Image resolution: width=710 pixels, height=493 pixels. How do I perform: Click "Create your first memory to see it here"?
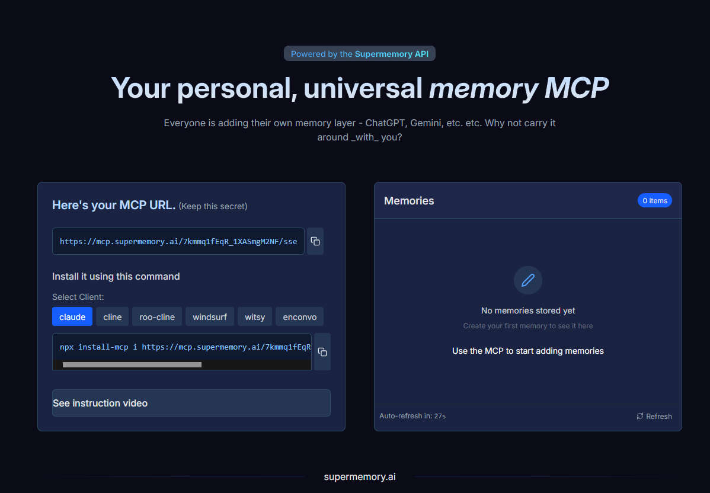coord(528,326)
